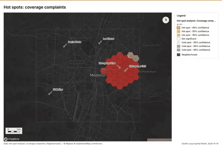The image size is (222, 148).
Task: Click the Legend heading
Action: tap(181, 16)
